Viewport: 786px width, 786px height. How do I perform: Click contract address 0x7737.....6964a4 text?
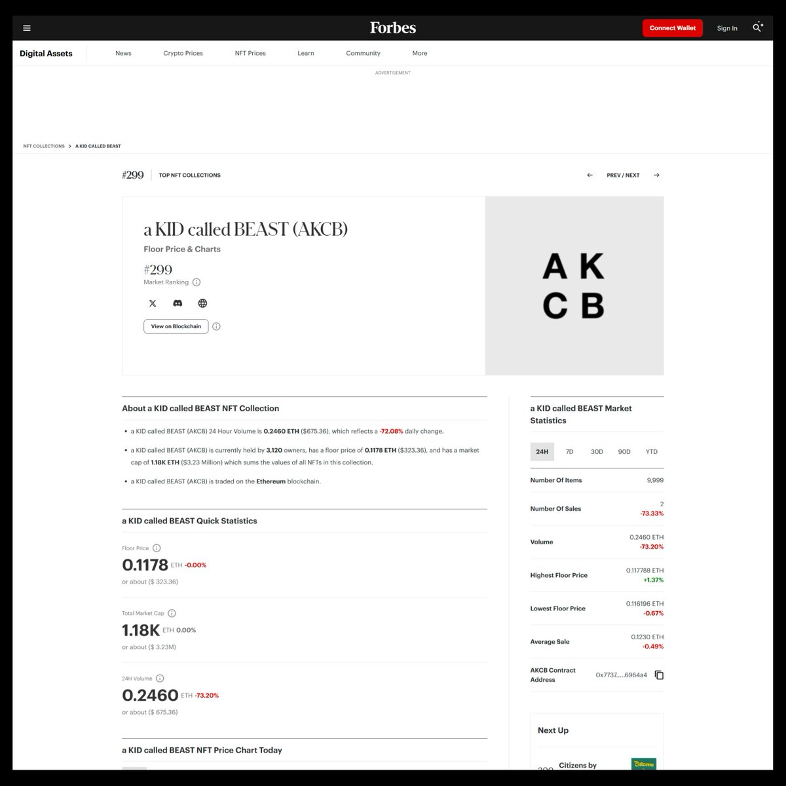coord(621,675)
